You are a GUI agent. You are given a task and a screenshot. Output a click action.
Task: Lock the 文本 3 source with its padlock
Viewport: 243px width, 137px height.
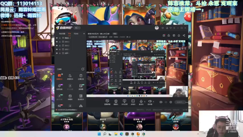point(60,42)
